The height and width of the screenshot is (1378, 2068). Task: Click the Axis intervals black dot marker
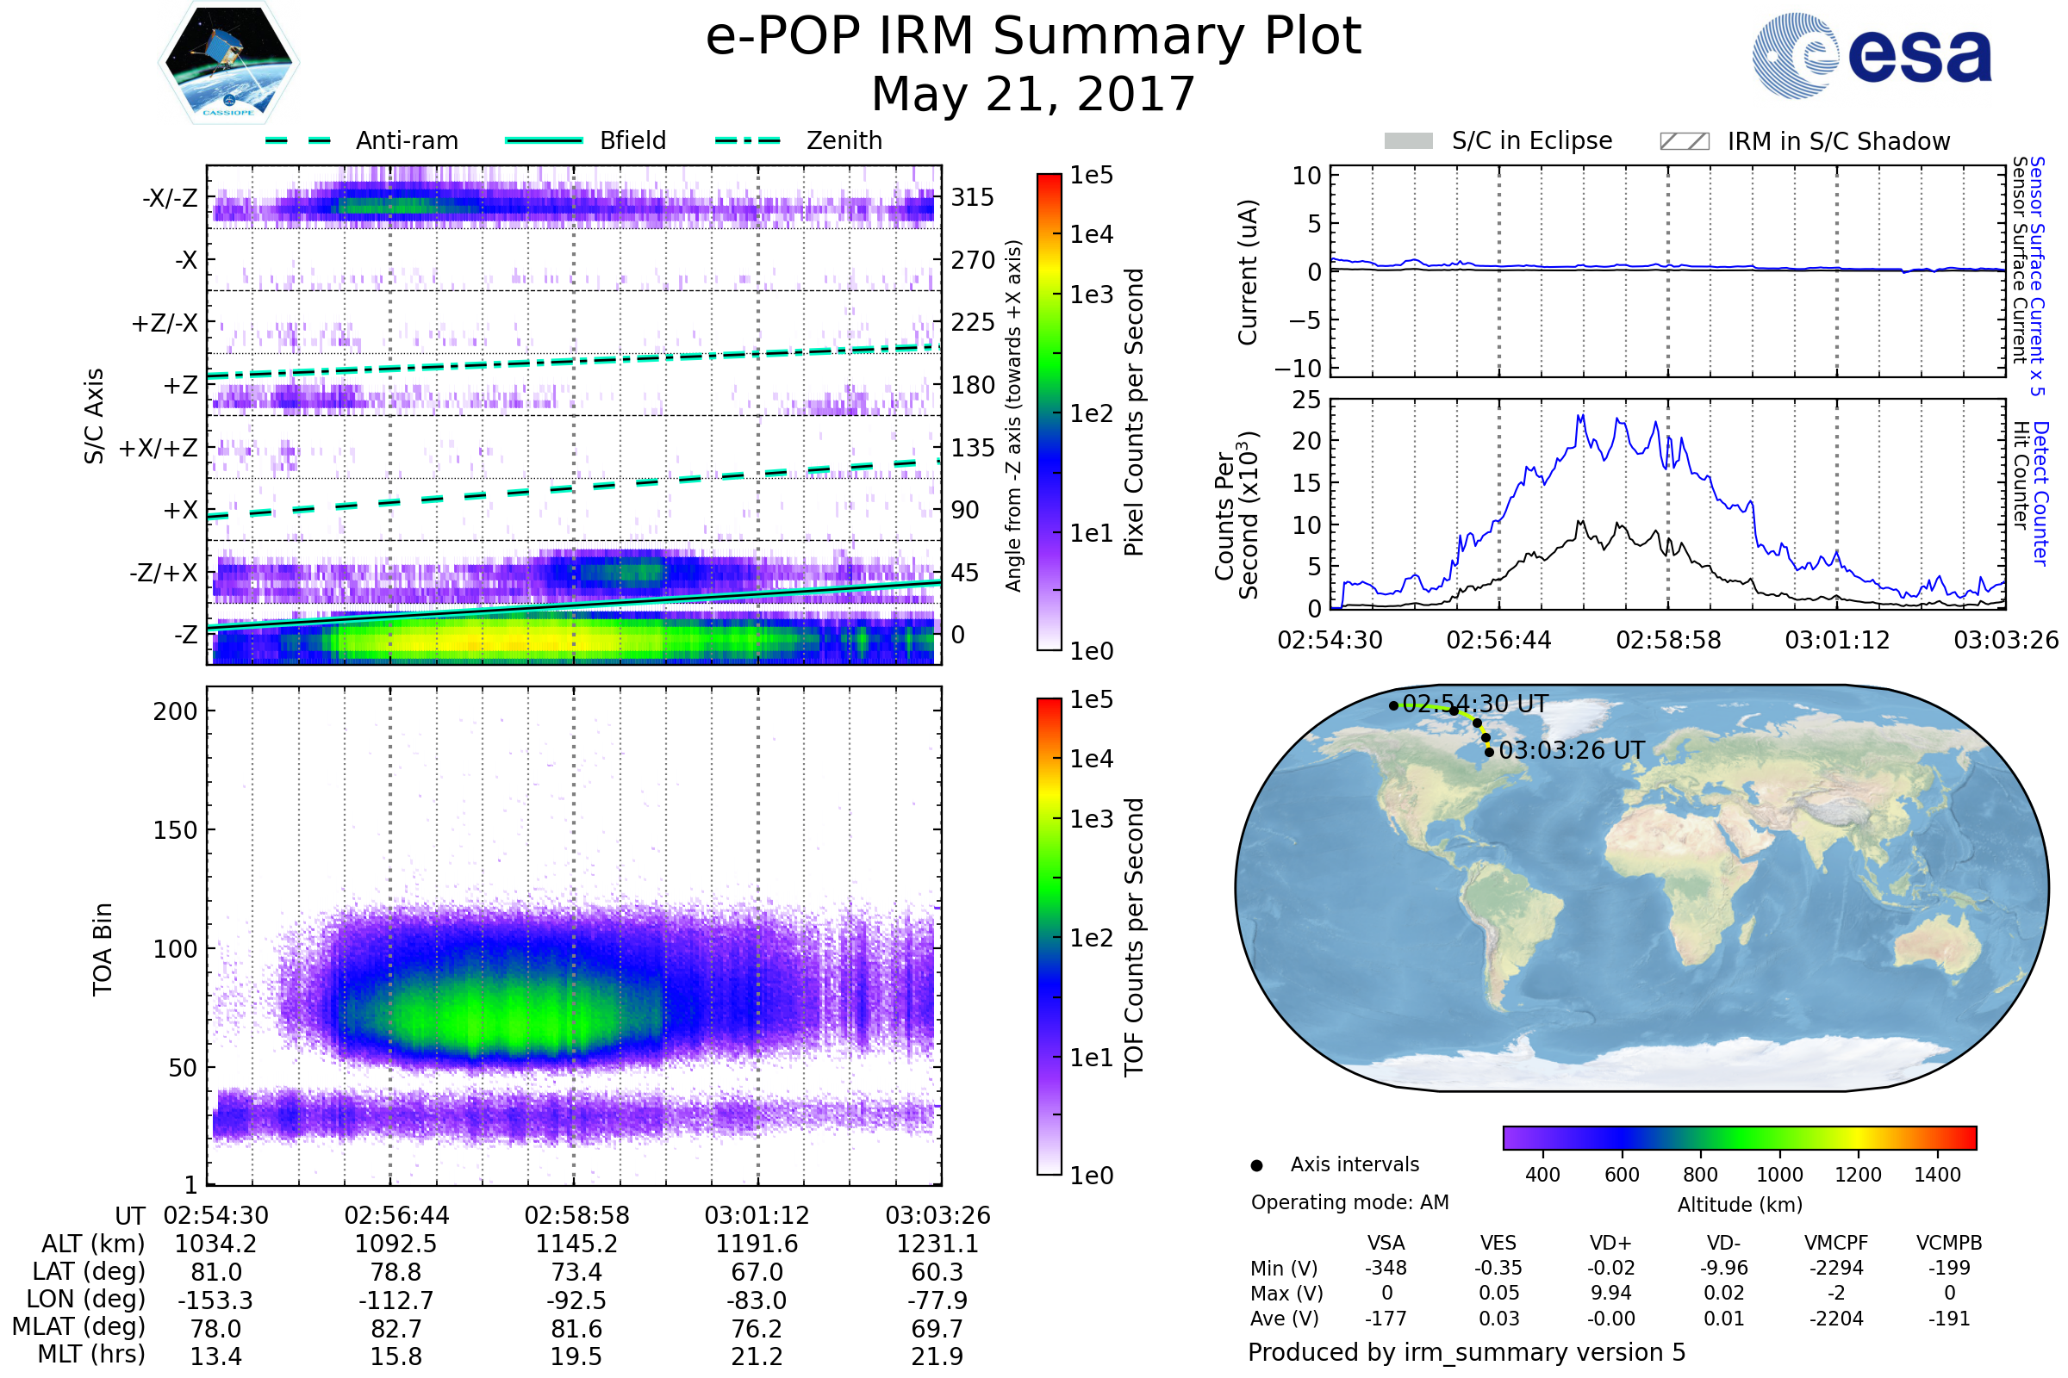(x=1256, y=1165)
